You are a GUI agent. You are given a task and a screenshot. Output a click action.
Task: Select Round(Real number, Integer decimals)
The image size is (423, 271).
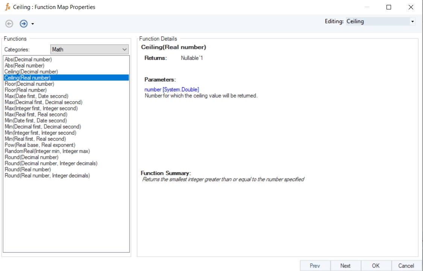pyautogui.click(x=47, y=176)
